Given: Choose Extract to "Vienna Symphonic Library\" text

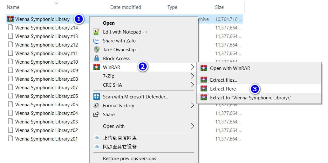Looking at the screenshot, I should 251,98.
